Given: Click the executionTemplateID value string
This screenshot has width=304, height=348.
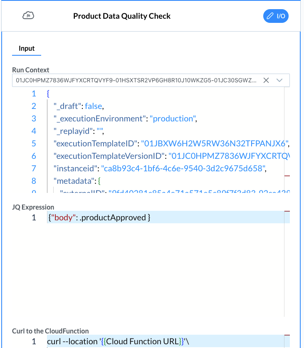Looking at the screenshot, I should point(214,143).
